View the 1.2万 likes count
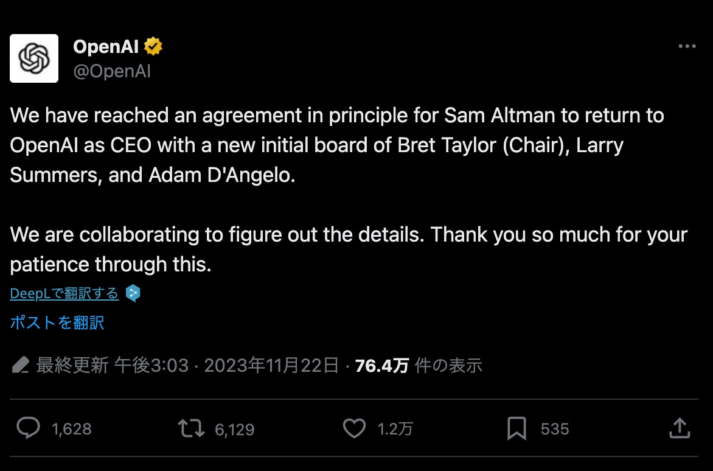Image resolution: width=713 pixels, height=471 pixels. (x=395, y=428)
